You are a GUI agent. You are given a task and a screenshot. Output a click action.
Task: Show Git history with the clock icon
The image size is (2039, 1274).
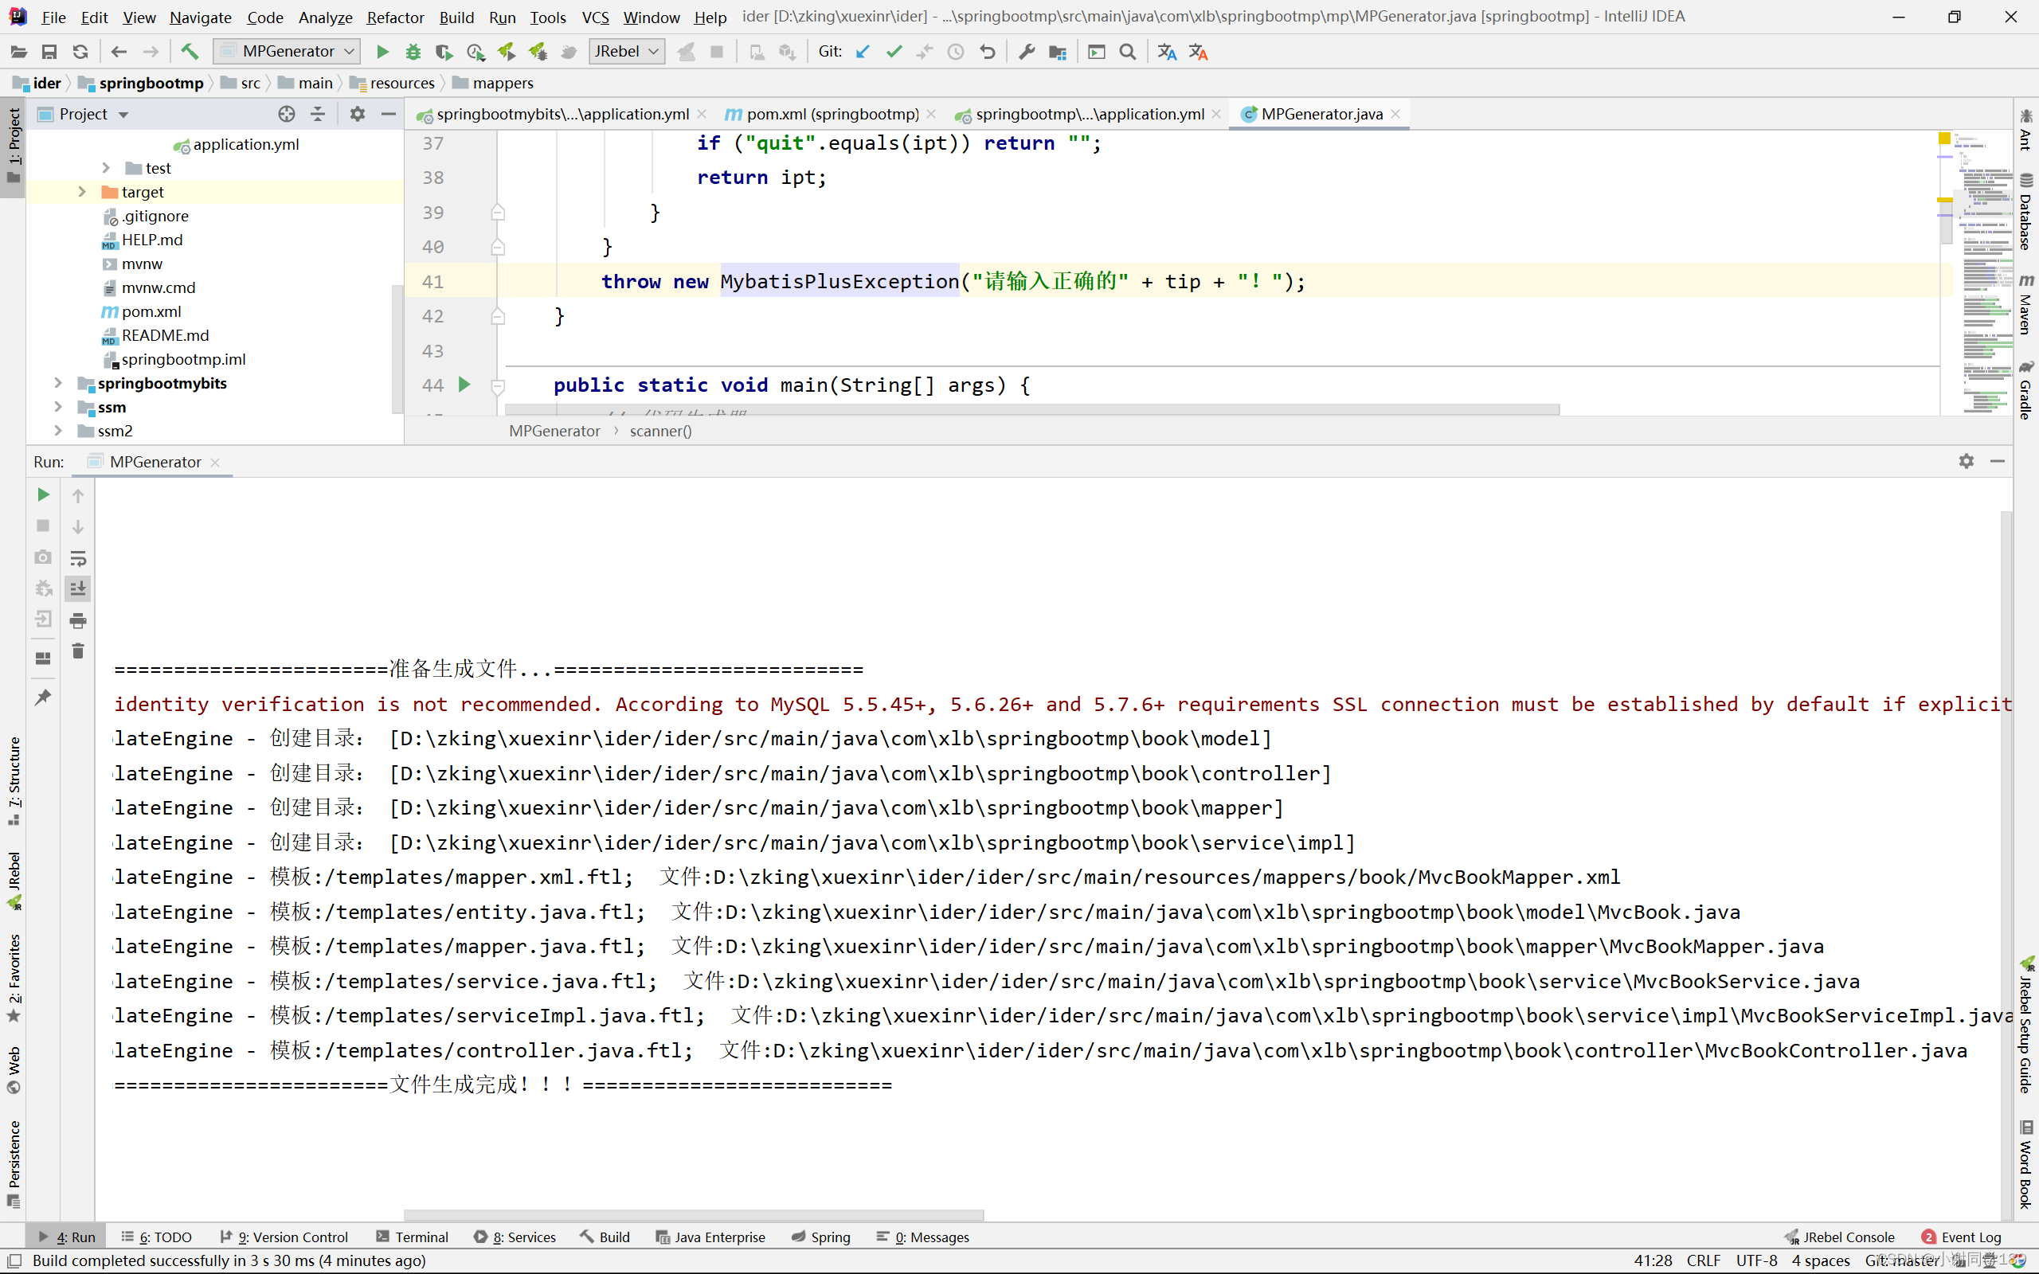click(956, 52)
